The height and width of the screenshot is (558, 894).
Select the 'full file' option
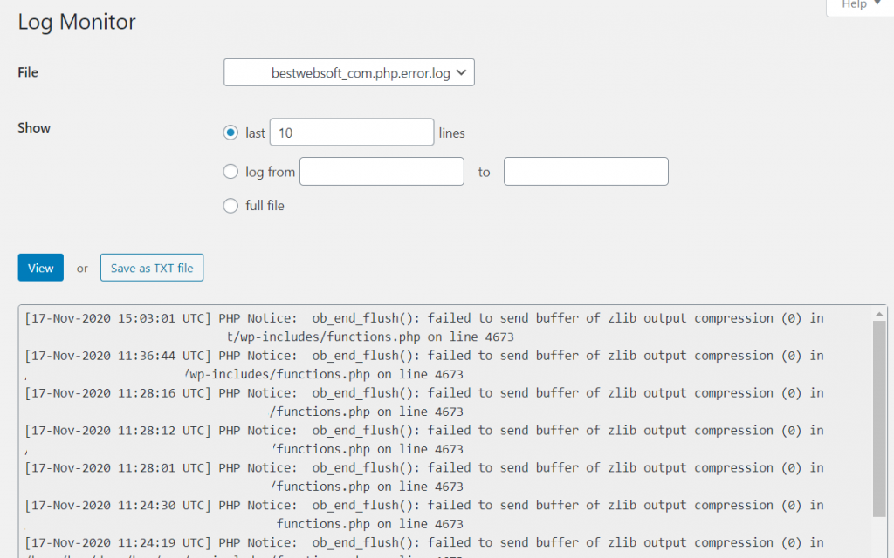click(x=230, y=206)
